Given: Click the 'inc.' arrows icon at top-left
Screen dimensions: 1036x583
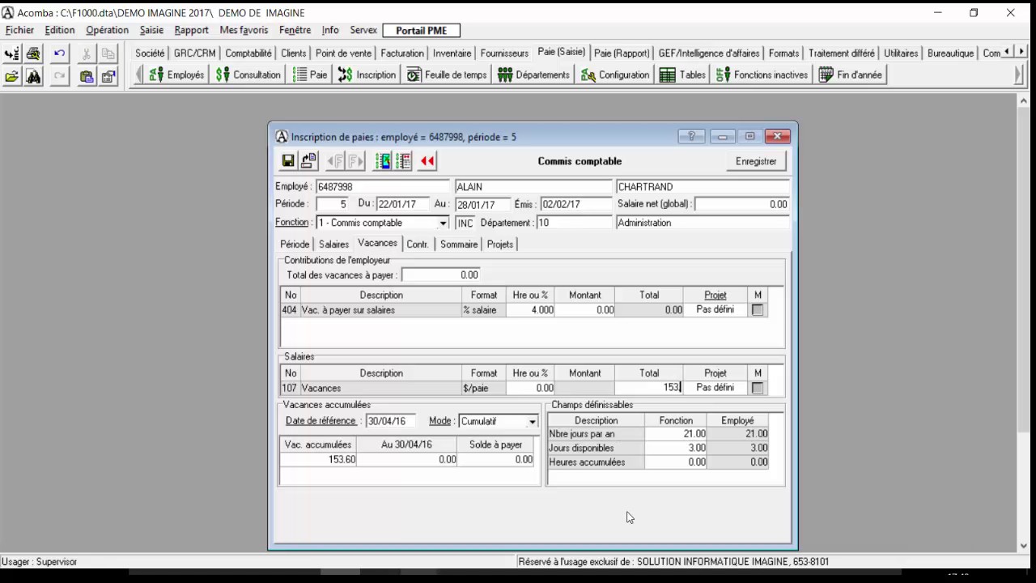Looking at the screenshot, I should click(x=11, y=53).
